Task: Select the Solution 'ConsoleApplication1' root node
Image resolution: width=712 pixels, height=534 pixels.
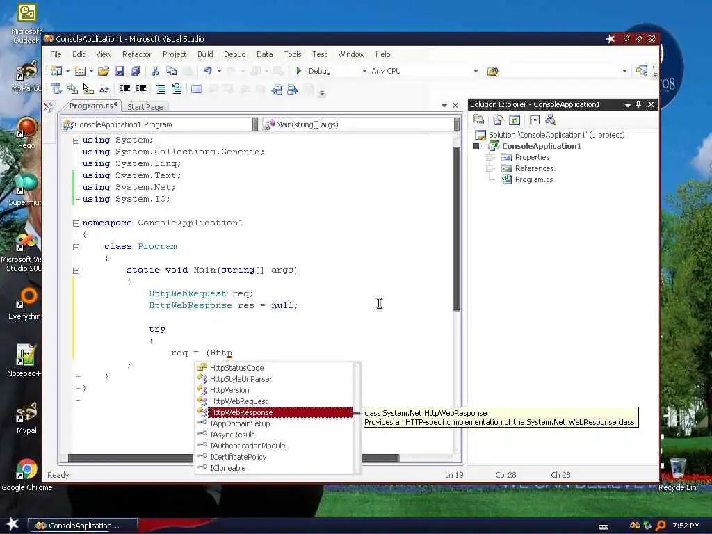Action: [x=556, y=135]
